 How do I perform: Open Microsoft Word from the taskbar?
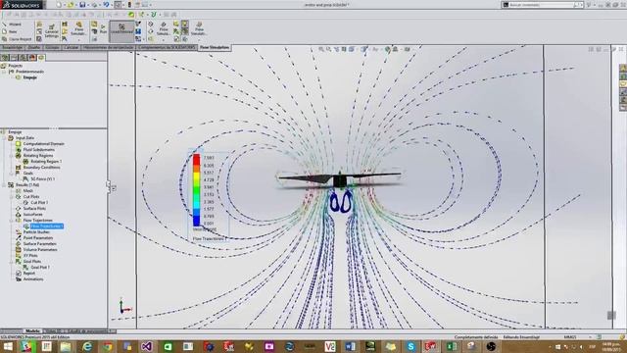(351, 346)
